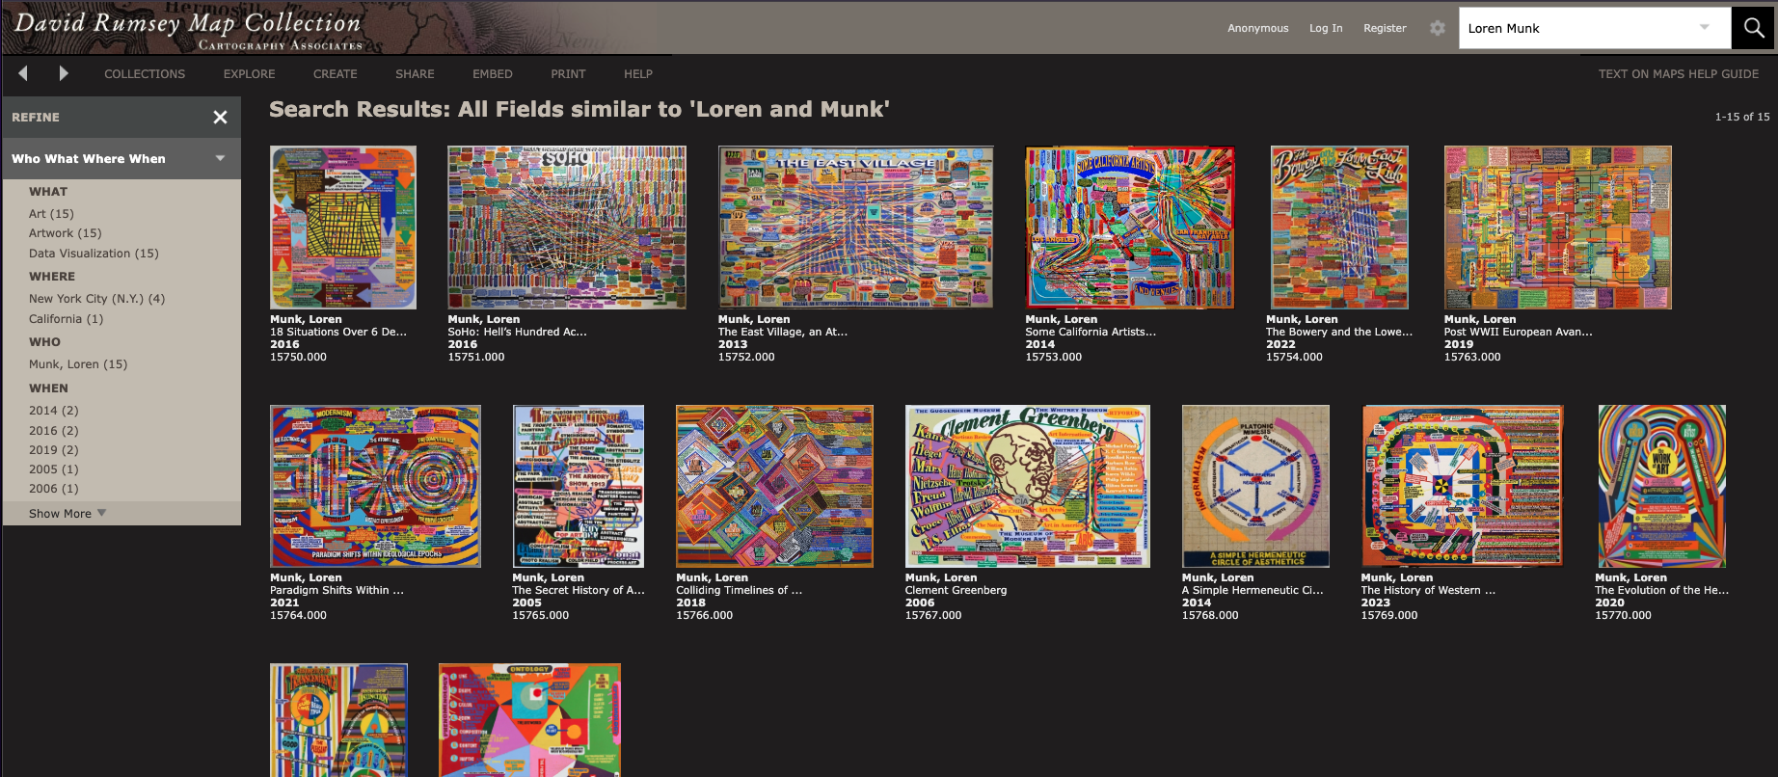1778x777 pixels.
Task: Filter by Art (15)
Action: coord(51,214)
